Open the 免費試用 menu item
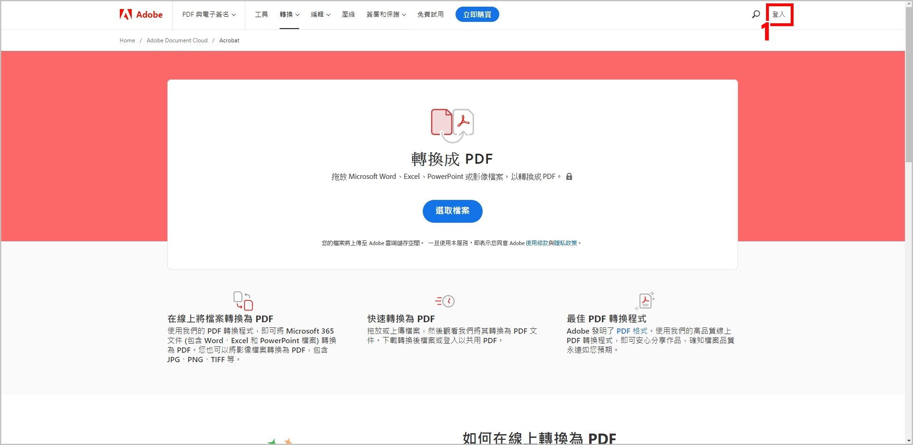 point(430,15)
